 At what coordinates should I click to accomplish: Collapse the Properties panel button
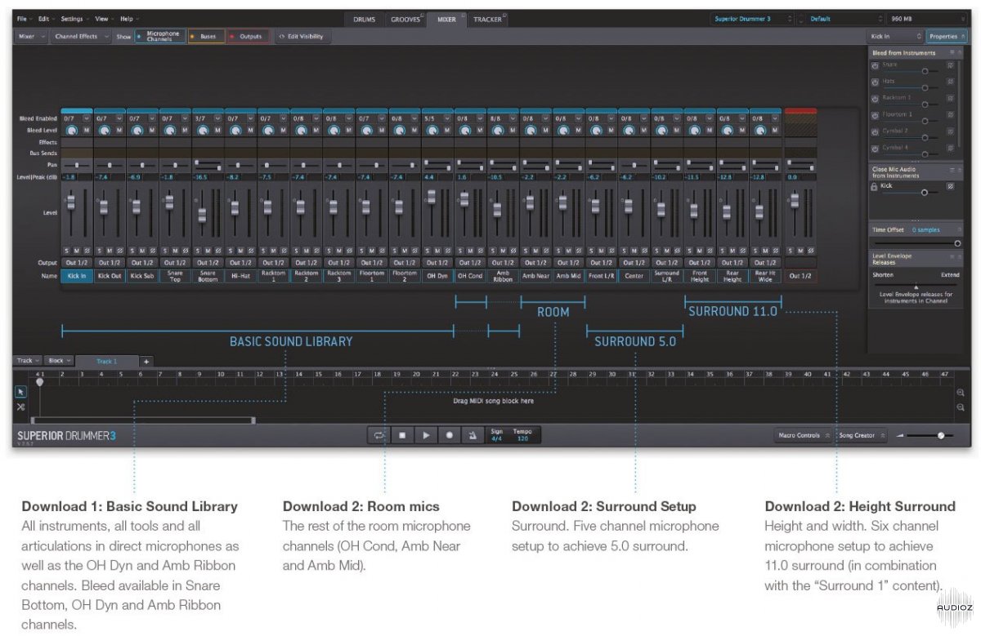pyautogui.click(x=946, y=36)
